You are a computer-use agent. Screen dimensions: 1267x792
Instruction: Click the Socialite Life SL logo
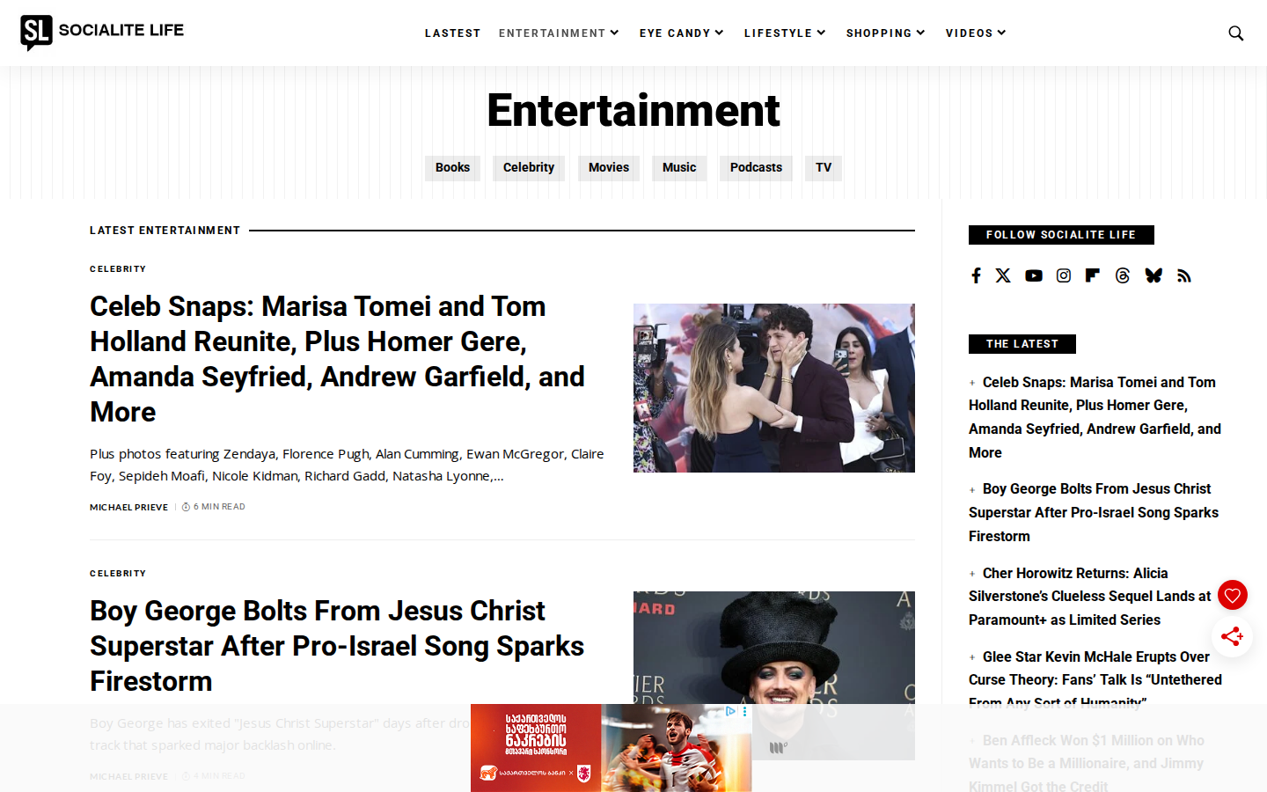[102, 33]
